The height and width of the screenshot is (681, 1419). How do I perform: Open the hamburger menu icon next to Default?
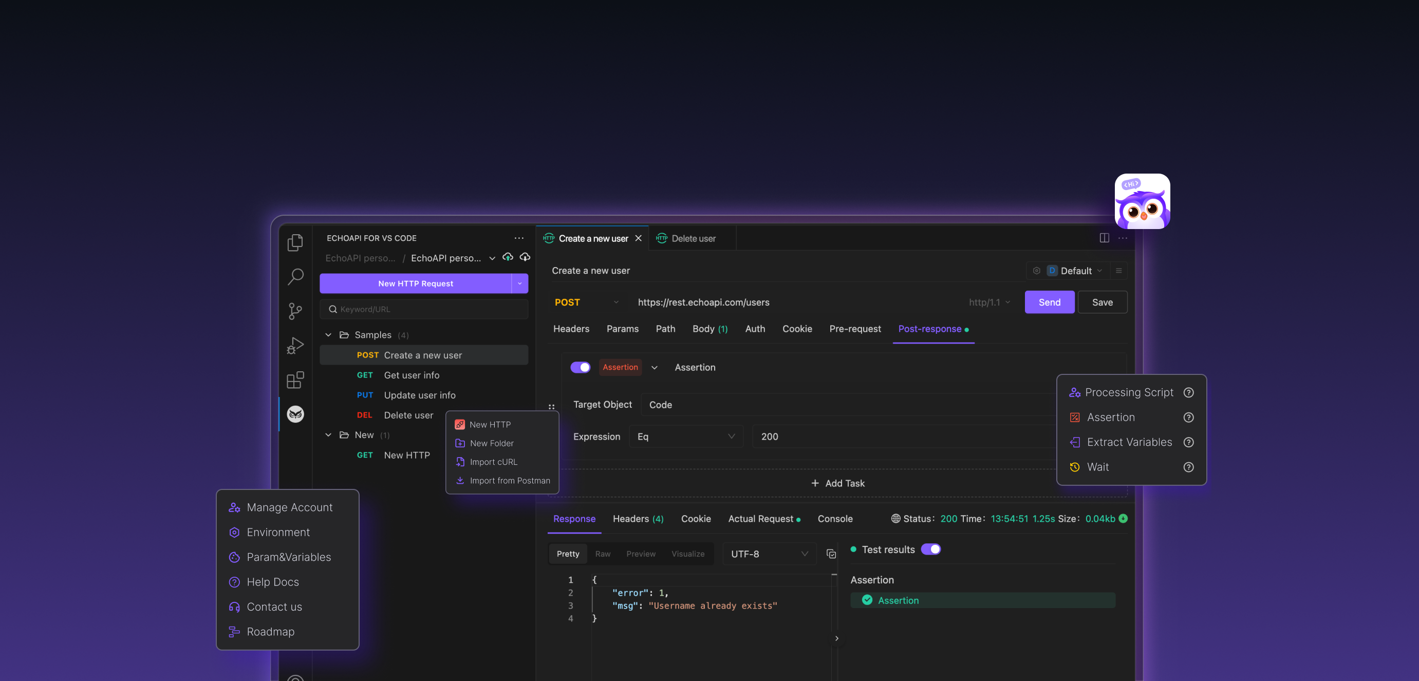[1119, 270]
